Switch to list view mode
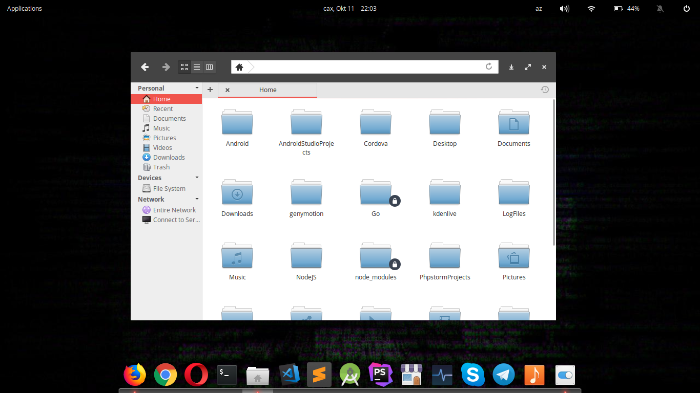Screen dimensions: 700x393 pyautogui.click(x=197, y=67)
